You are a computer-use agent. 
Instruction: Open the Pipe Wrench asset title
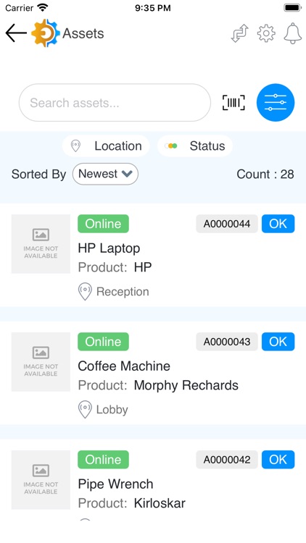click(x=115, y=484)
